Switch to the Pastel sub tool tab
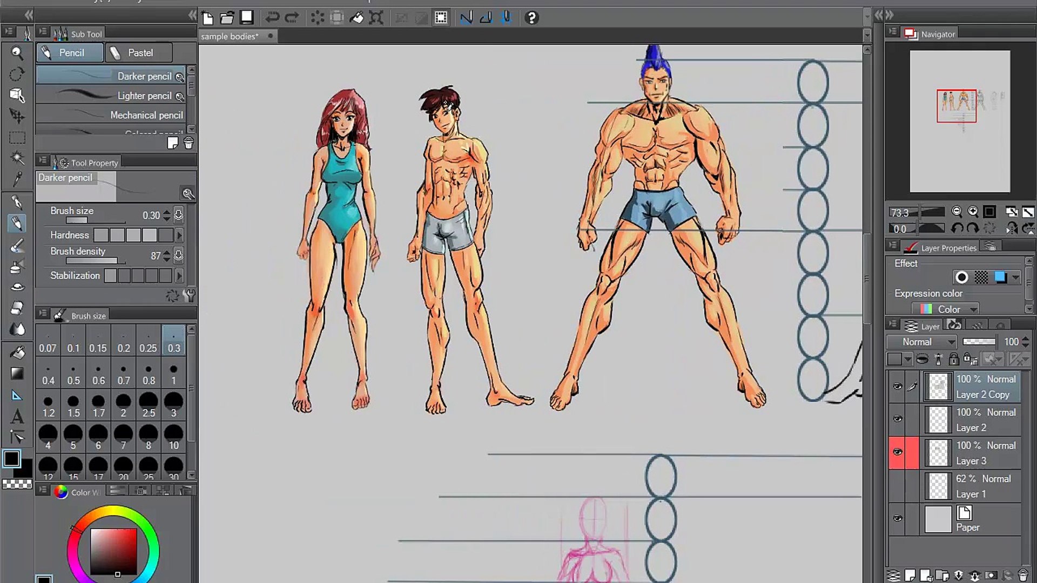Image resolution: width=1037 pixels, height=583 pixels. 139,53
